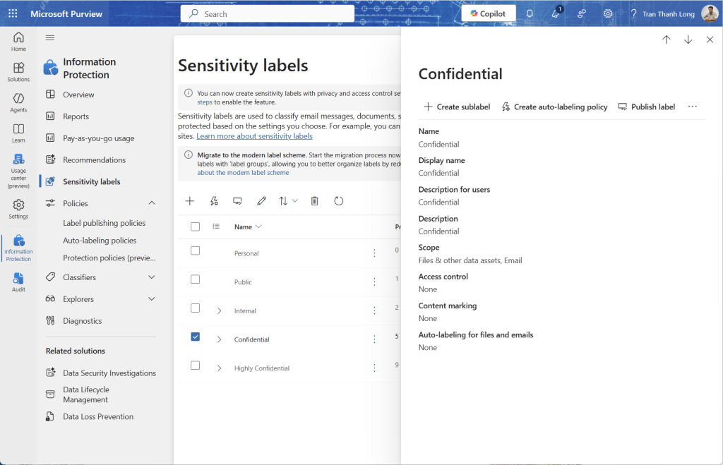
Task: Check the Personal label checkbox
Action: (x=196, y=251)
